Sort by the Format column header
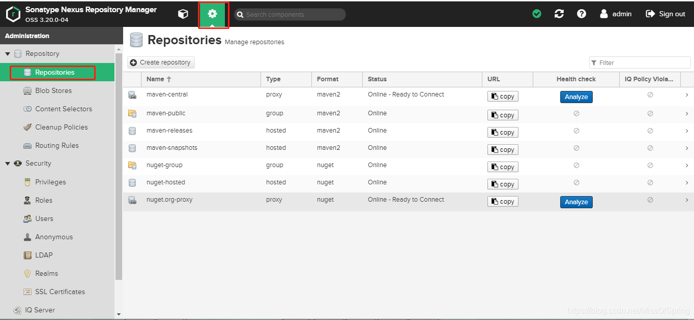This screenshot has height=320, width=694. 337,79
